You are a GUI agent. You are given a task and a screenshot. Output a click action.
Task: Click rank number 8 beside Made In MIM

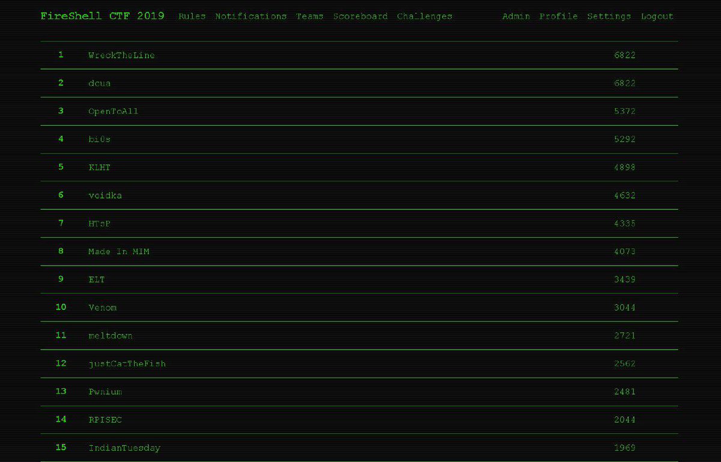61,251
